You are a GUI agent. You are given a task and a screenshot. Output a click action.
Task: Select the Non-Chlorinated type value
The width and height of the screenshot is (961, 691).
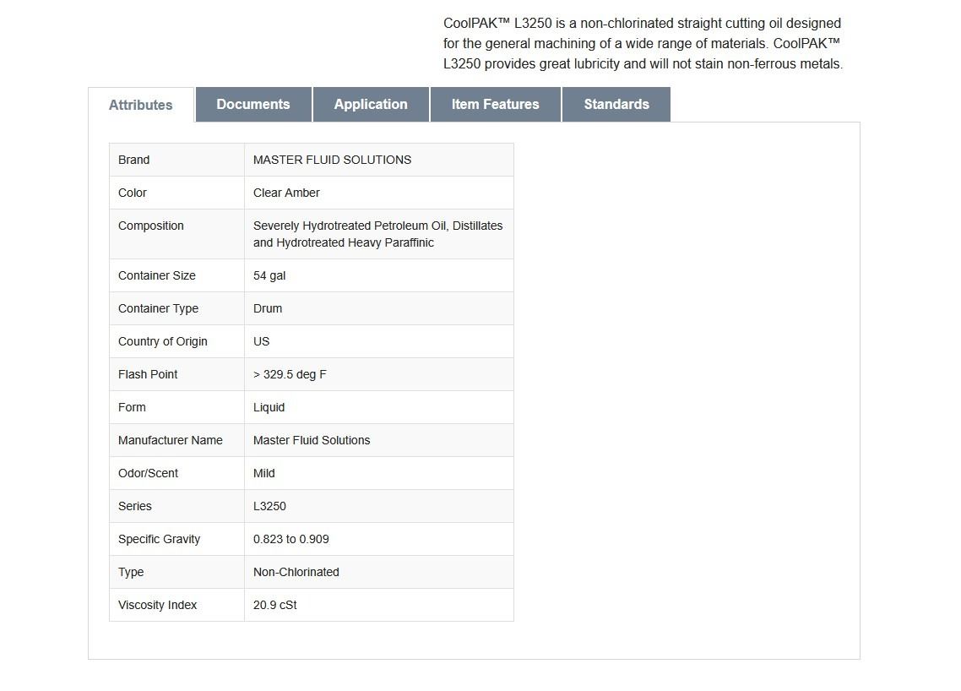click(296, 572)
